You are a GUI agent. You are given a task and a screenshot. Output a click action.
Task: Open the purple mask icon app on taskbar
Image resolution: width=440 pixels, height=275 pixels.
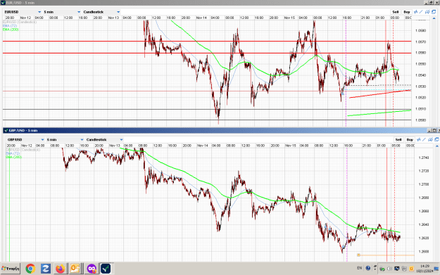click(x=92, y=269)
